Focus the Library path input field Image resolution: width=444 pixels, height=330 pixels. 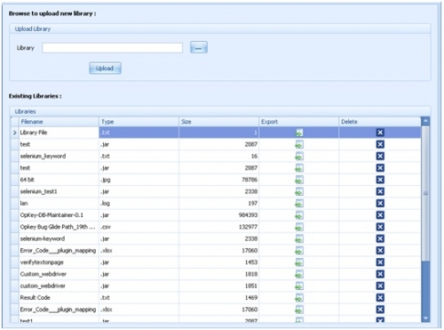[112, 48]
